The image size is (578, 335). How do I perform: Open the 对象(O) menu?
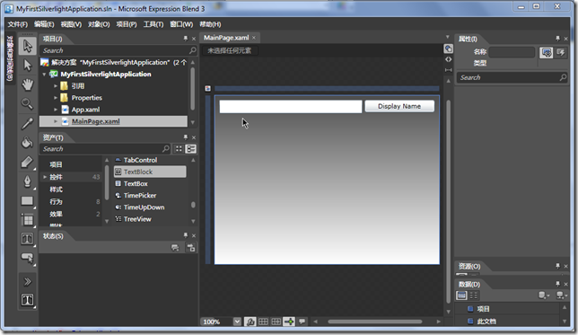point(99,24)
